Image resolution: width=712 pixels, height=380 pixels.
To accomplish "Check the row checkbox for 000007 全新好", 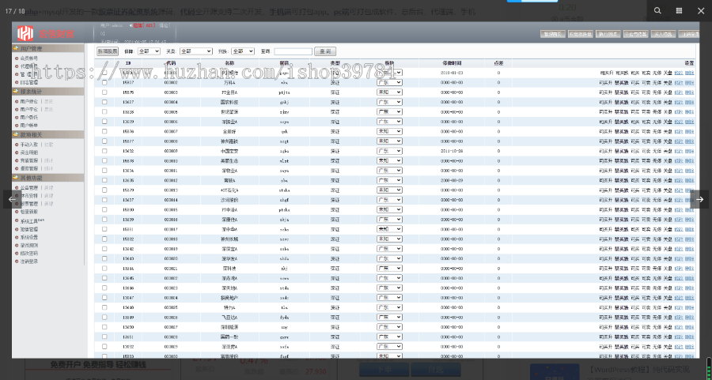I will [x=104, y=131].
